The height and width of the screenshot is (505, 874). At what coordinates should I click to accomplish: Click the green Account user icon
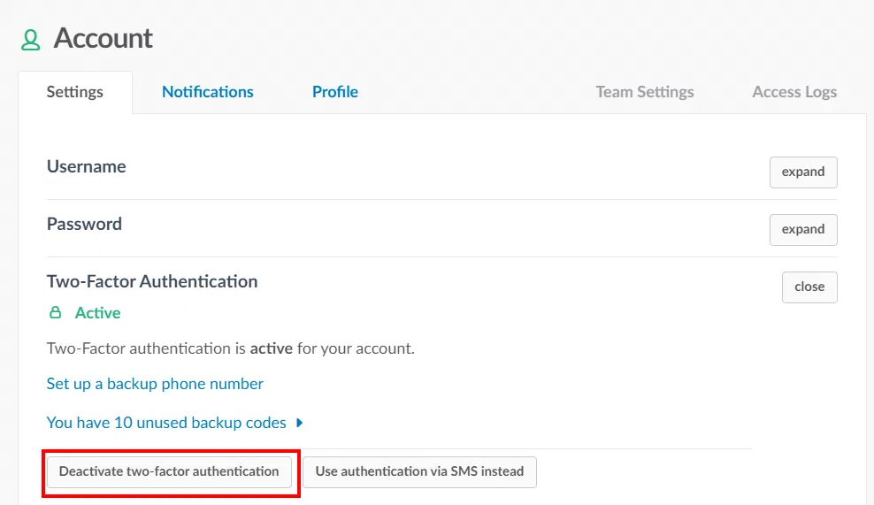coord(31,40)
